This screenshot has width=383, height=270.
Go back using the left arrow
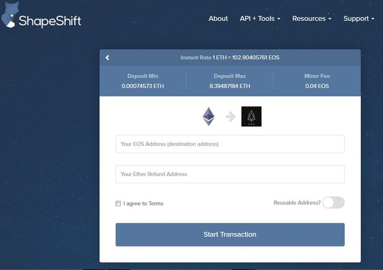pos(107,57)
